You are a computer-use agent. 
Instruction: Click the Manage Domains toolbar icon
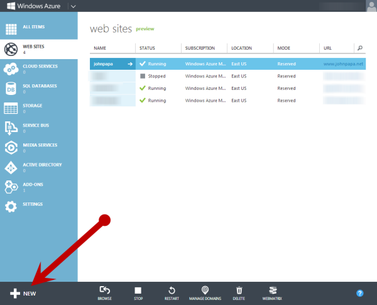[x=205, y=290]
